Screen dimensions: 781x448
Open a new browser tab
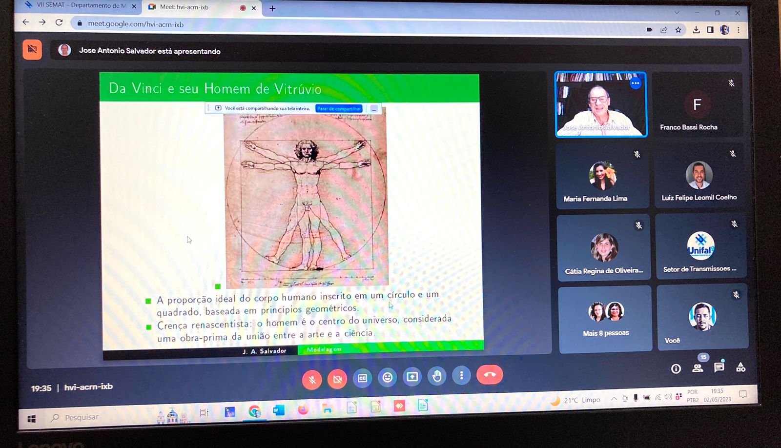pyautogui.click(x=272, y=8)
